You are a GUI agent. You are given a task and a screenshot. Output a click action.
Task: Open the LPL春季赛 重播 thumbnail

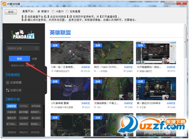tap(71, 89)
